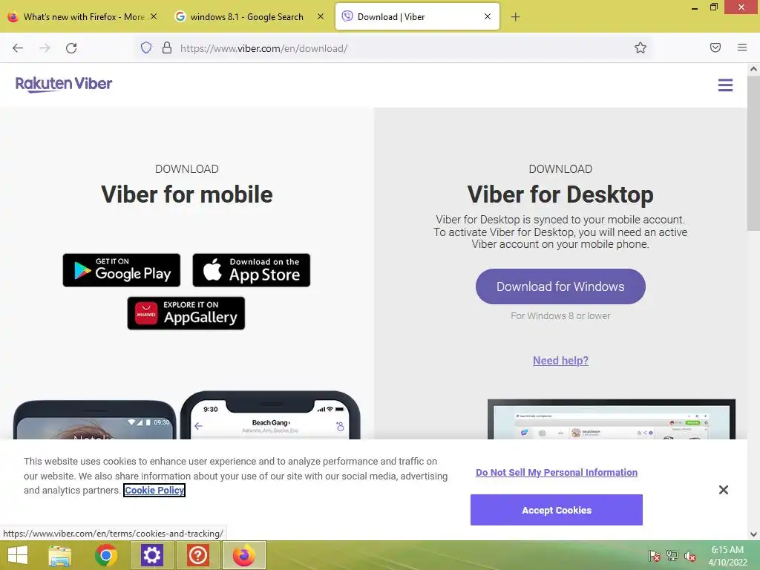Close the What's new with Firefox tab
This screenshot has width=760, height=570.
coord(154,16)
